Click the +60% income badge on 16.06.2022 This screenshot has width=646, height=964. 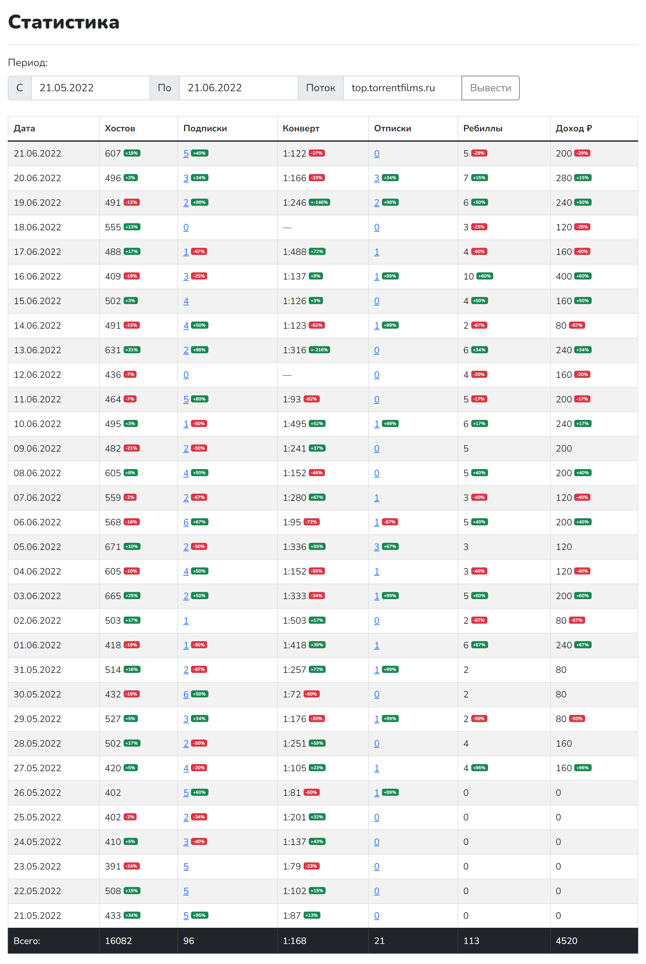[x=583, y=276]
